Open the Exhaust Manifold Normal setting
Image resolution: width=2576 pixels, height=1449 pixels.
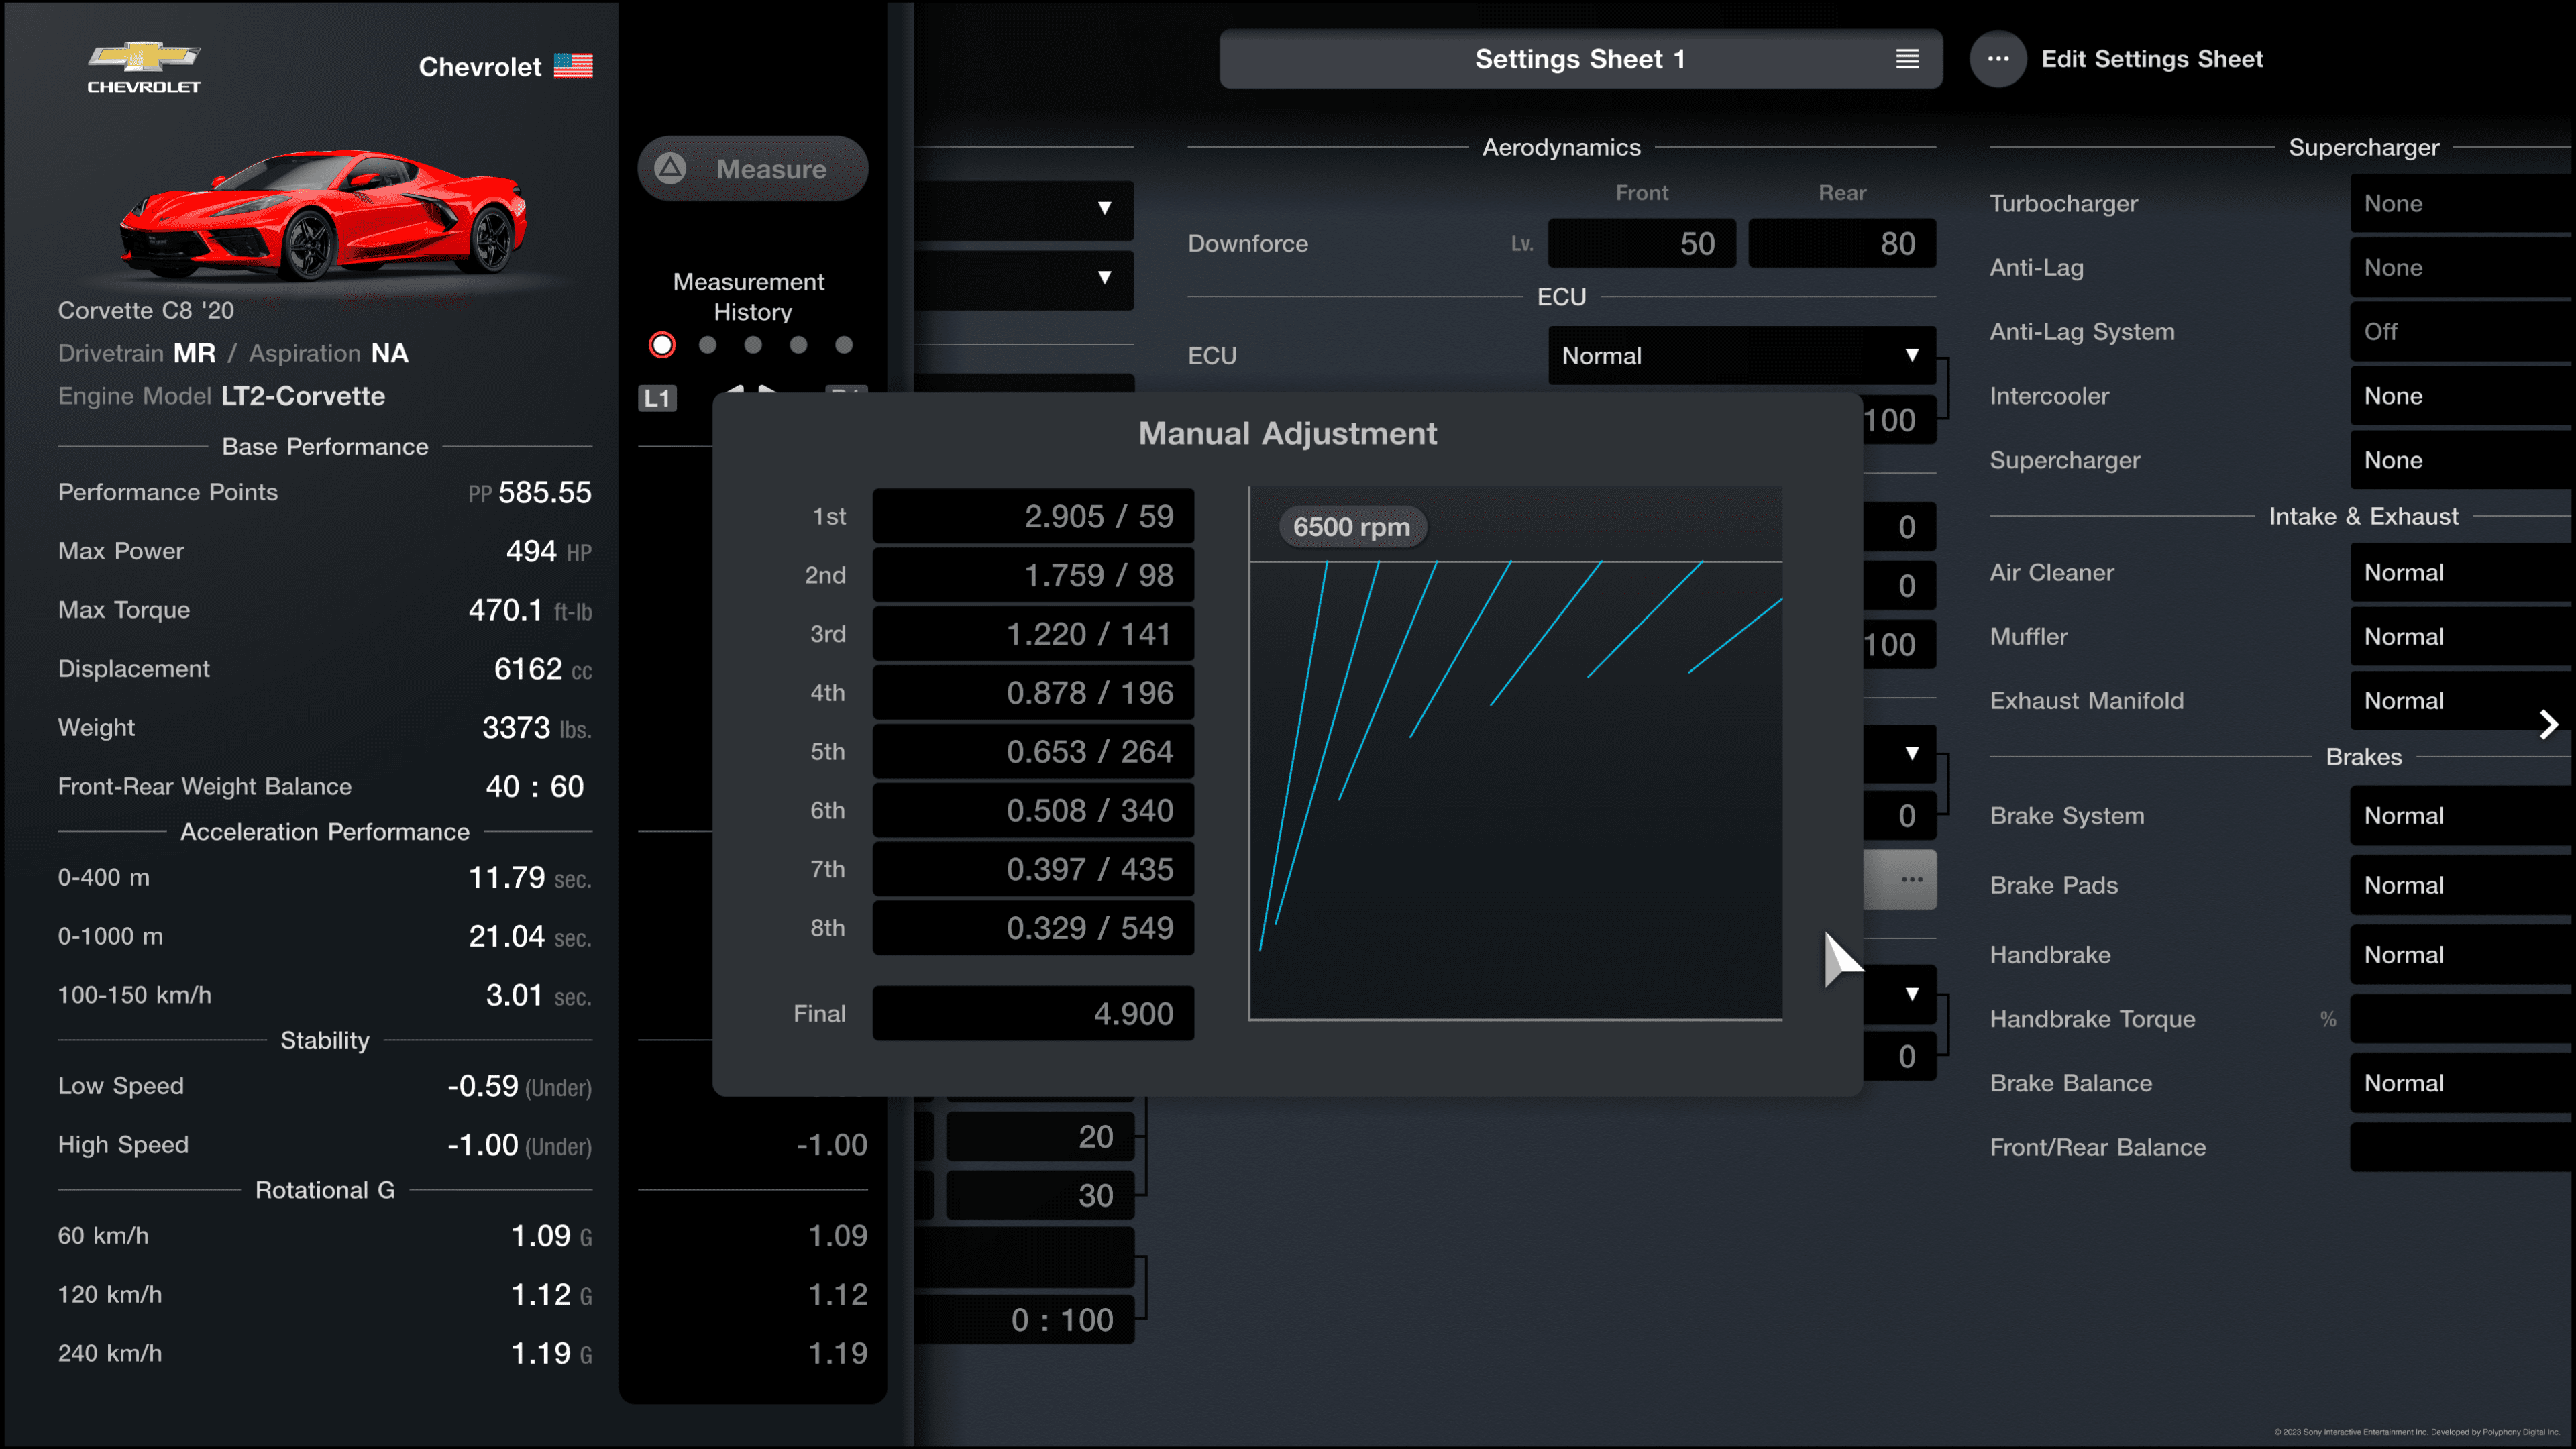coord(2462,700)
